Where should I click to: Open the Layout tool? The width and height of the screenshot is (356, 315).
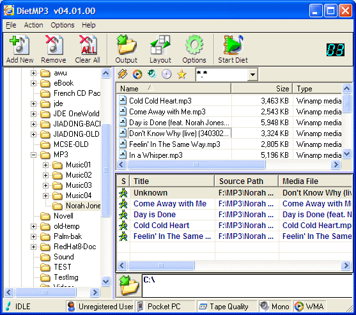160,45
